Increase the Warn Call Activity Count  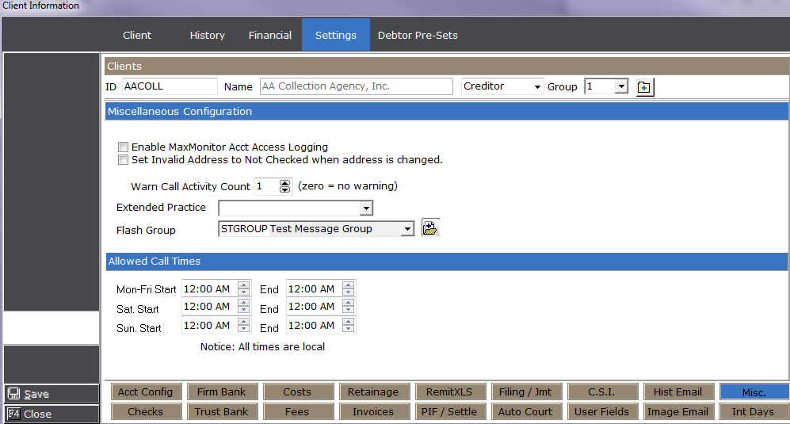pyautogui.click(x=285, y=183)
